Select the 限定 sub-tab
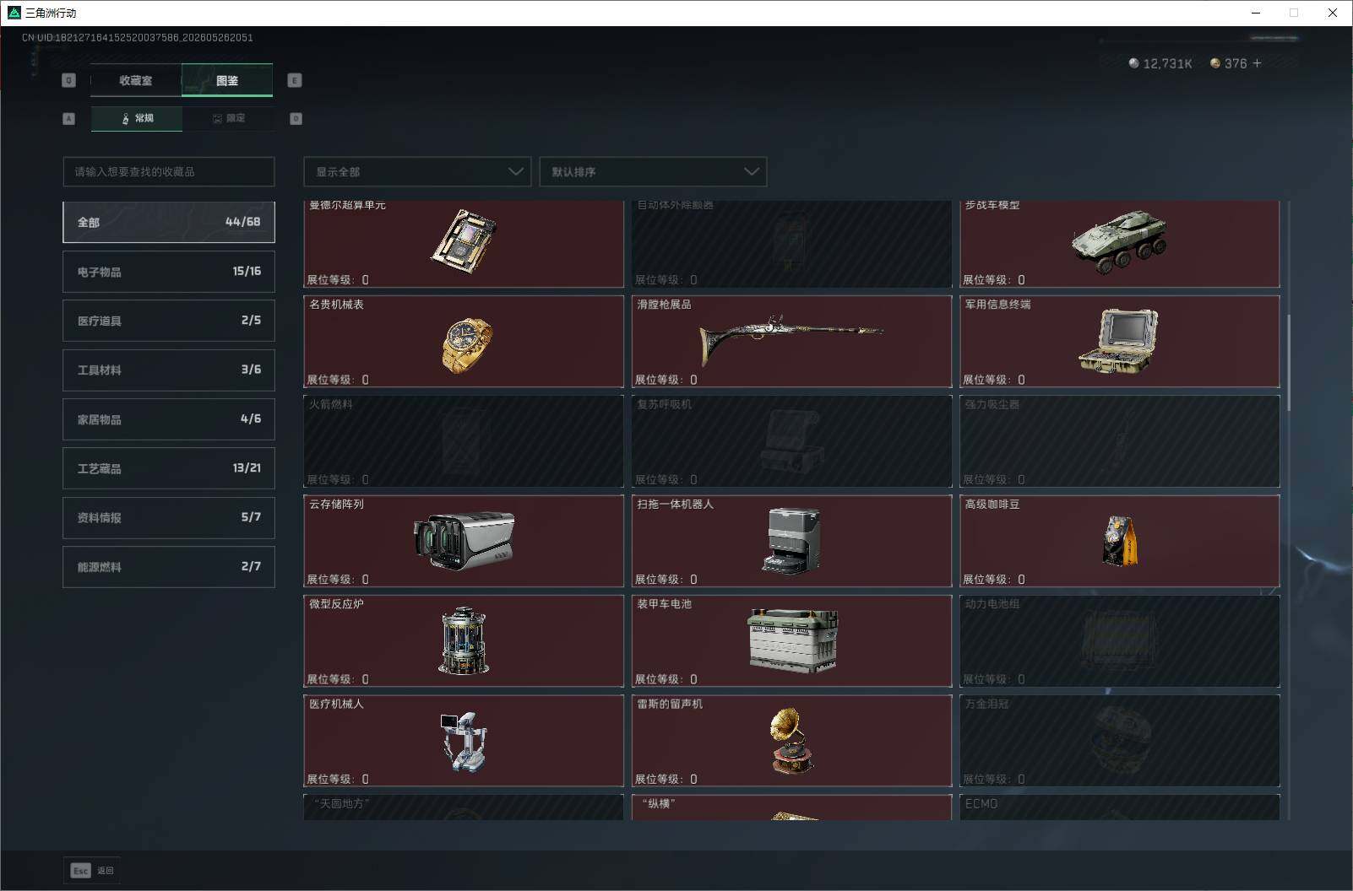This screenshot has height=891, width=1353. (228, 118)
